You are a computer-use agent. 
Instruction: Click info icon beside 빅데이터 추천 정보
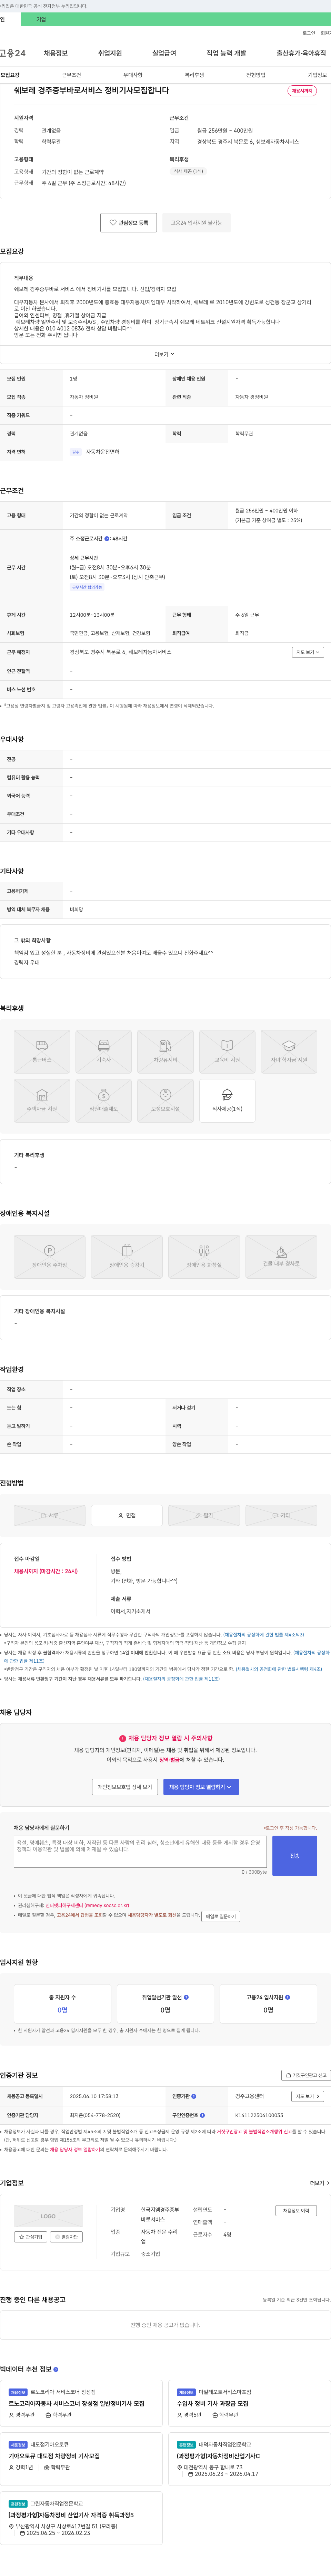click(x=56, y=2369)
